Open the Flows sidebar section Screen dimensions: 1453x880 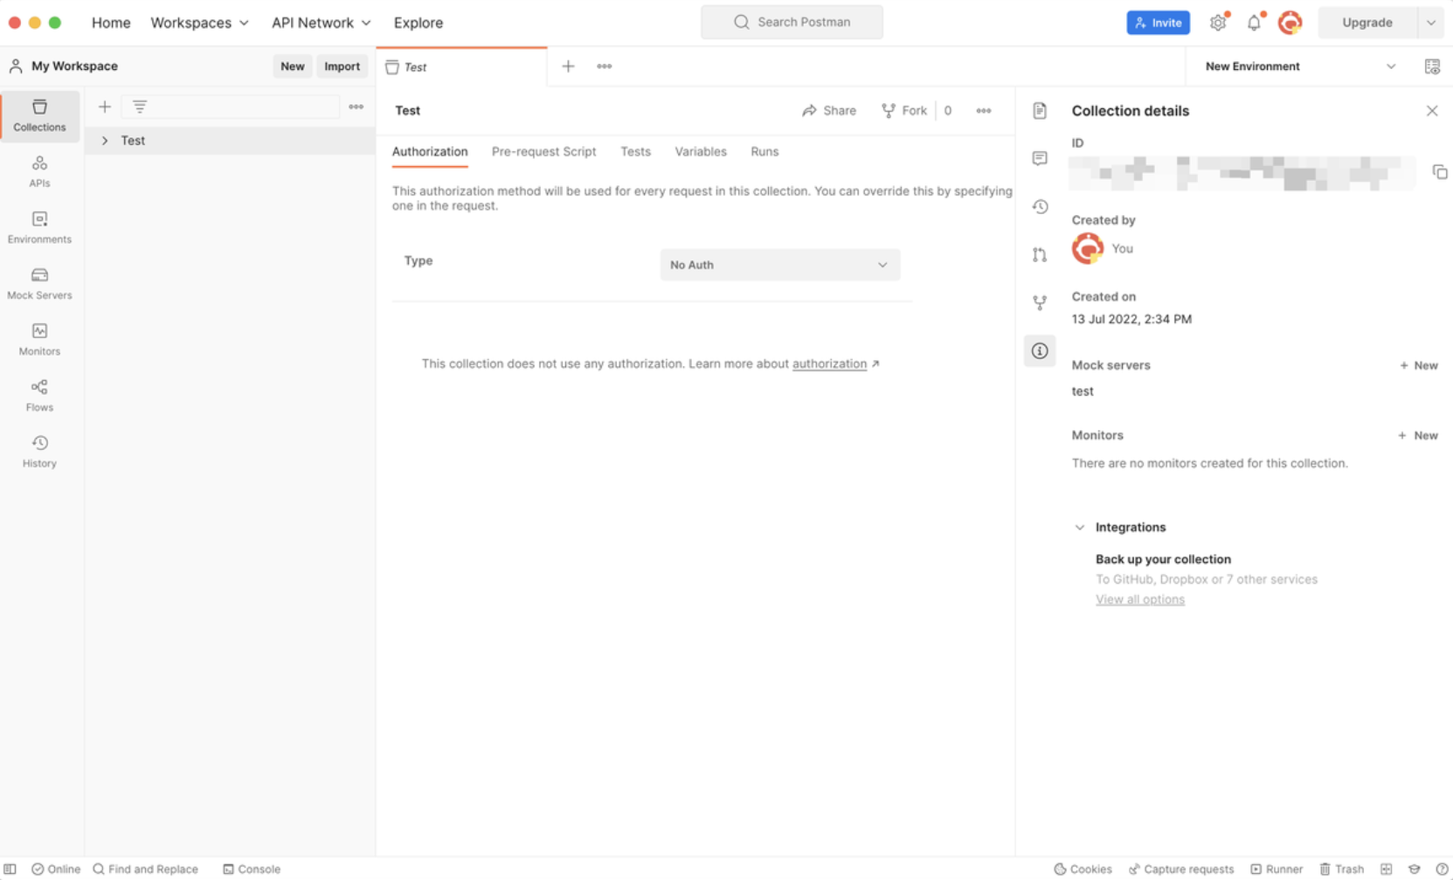tap(39, 395)
